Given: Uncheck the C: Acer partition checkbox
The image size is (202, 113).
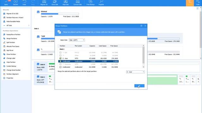Looking at the screenshot, I should pyautogui.click(x=60, y=58).
